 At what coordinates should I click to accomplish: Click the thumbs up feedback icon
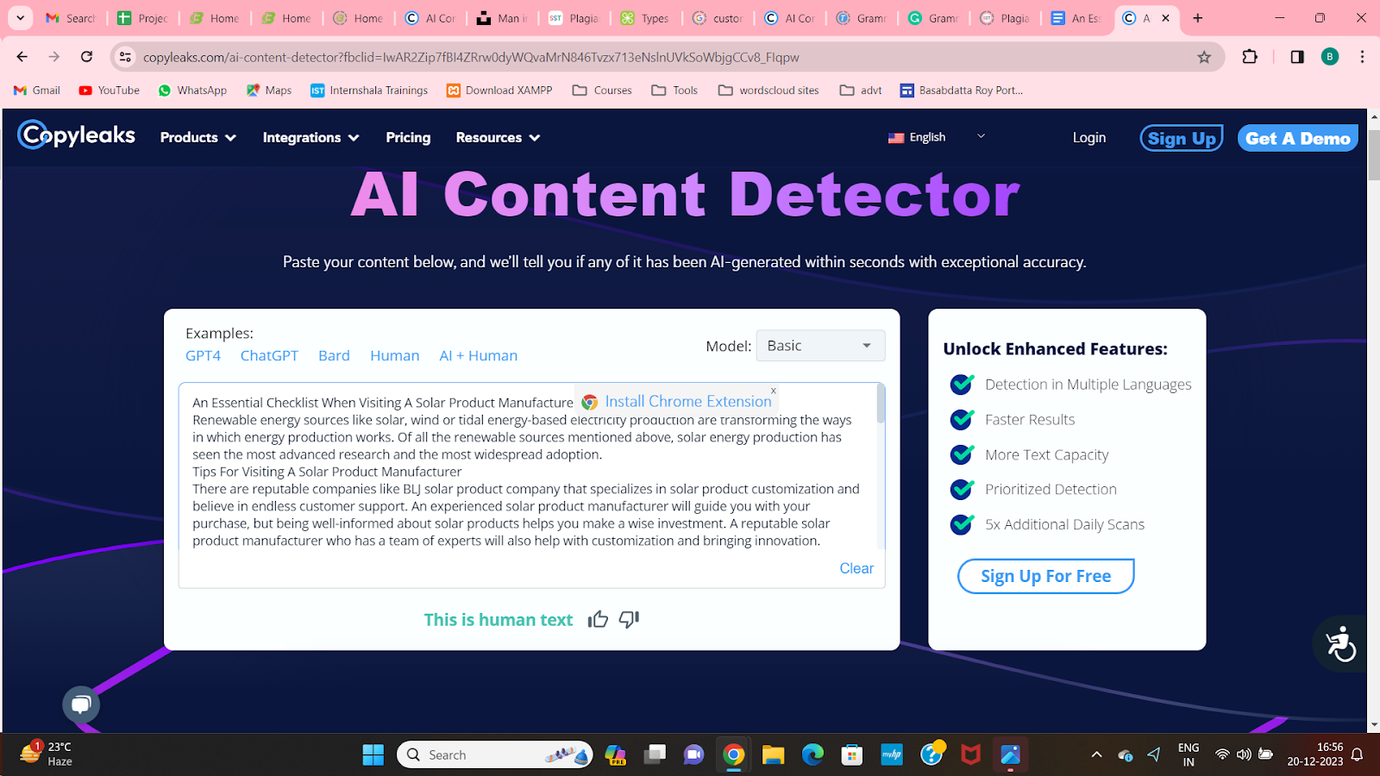click(x=598, y=619)
